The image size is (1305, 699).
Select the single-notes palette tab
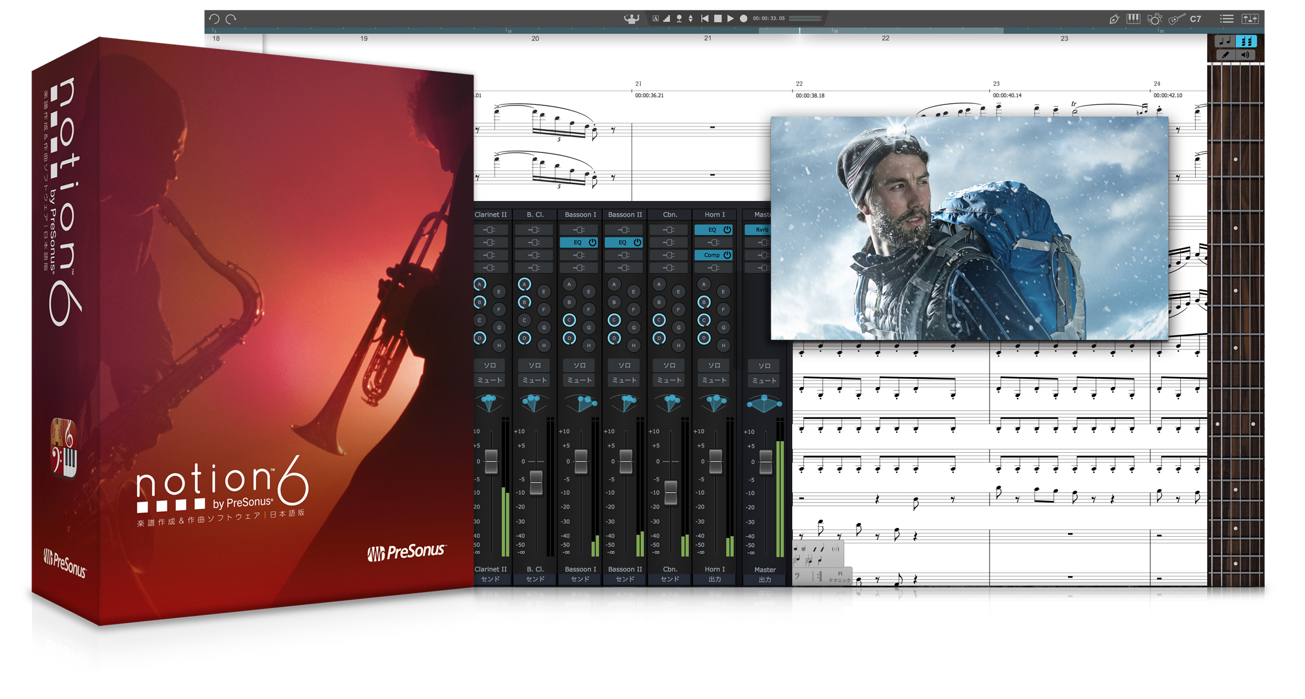(1225, 41)
